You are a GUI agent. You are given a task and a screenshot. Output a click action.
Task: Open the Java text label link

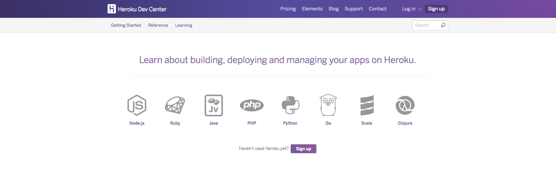pyautogui.click(x=214, y=123)
